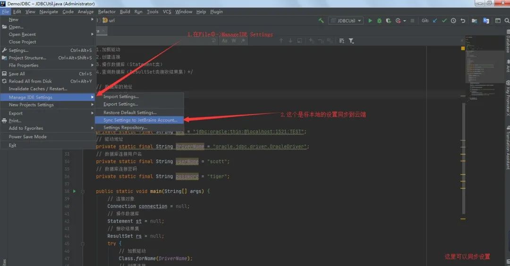Run with Coverage shield icon
Image resolution: width=510 pixels, height=266 pixels.
pos(388,20)
